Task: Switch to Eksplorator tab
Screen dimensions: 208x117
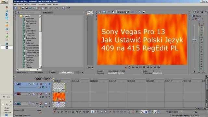Action: pyautogui.click(x=39, y=72)
